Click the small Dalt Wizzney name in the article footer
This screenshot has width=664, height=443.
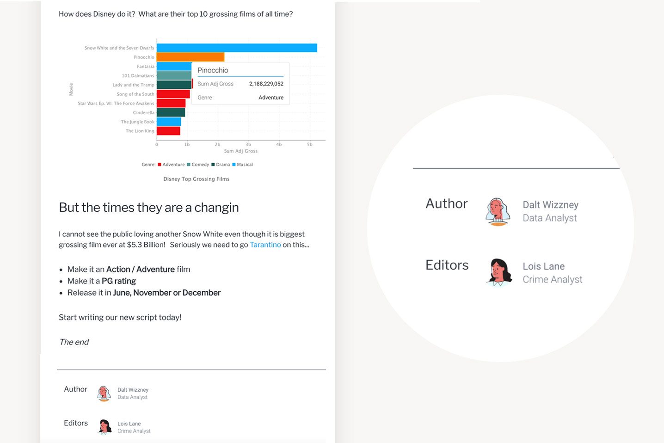[x=133, y=390]
